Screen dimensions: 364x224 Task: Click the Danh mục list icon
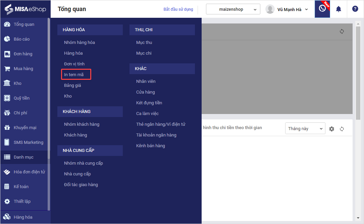click(7, 157)
